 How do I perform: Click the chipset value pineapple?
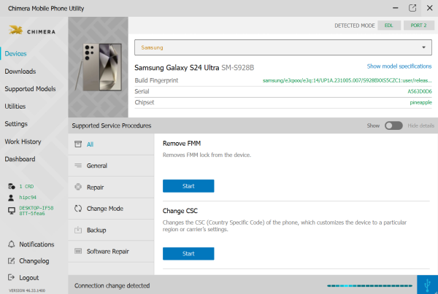pos(420,102)
